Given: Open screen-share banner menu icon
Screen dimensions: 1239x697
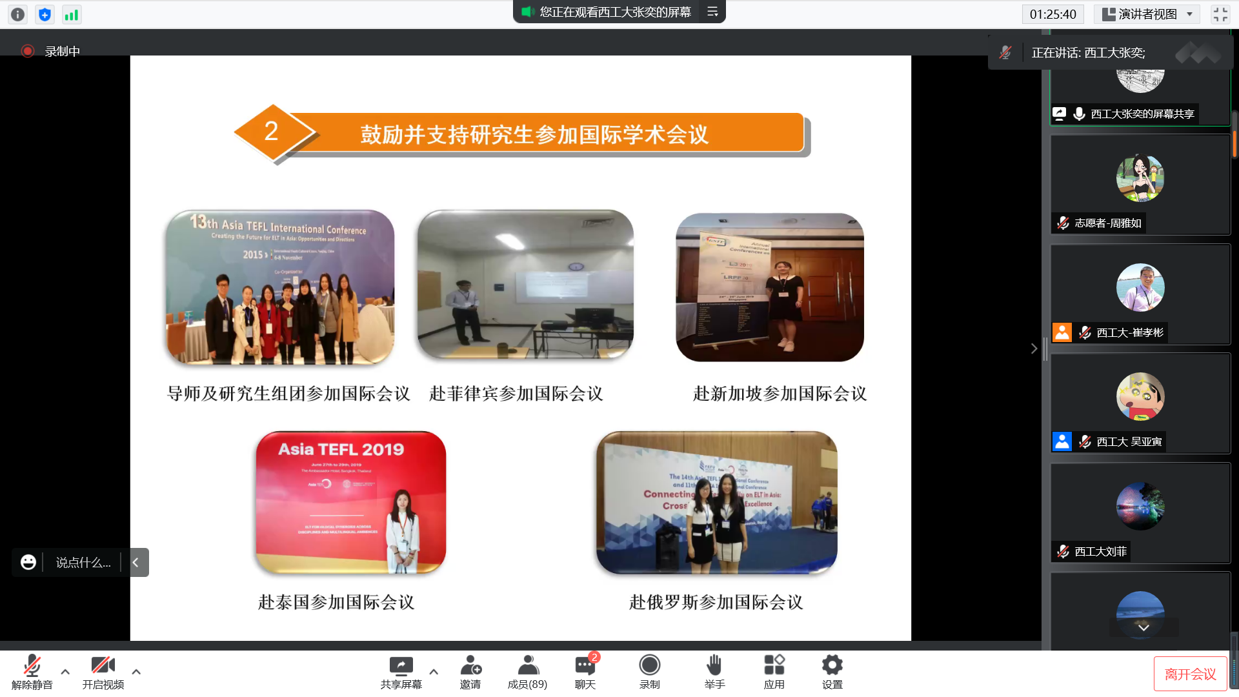Looking at the screenshot, I should pos(712,12).
